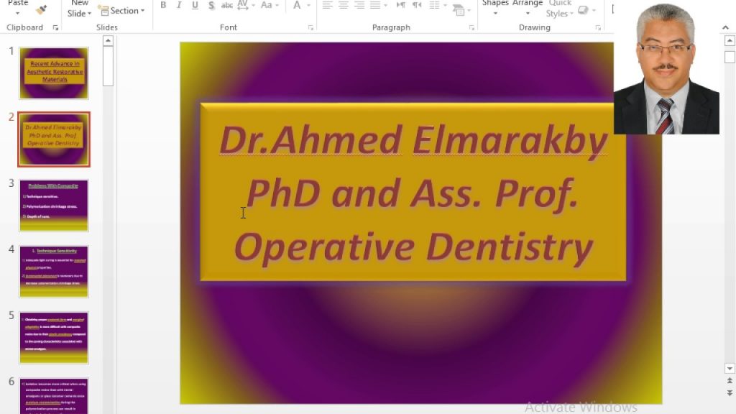Center the paragraph text

(x=344, y=5)
